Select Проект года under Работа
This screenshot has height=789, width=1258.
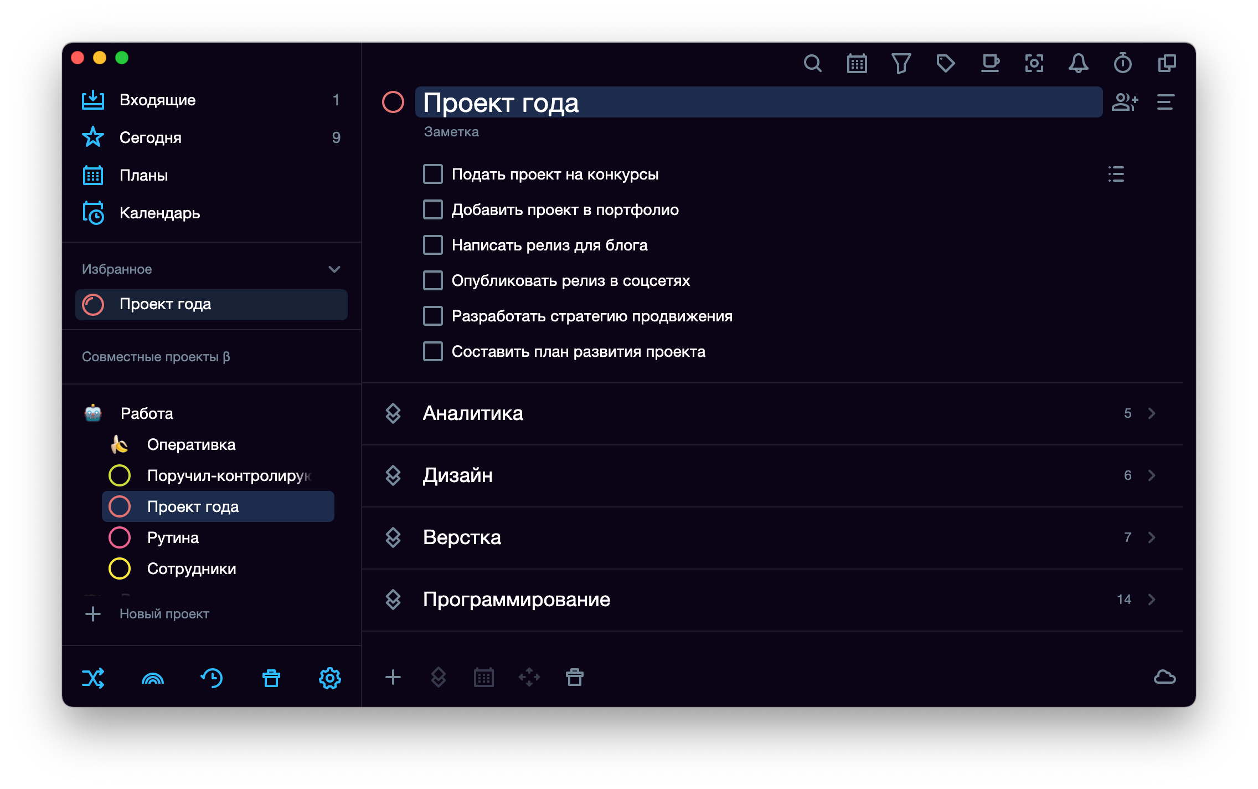click(218, 506)
